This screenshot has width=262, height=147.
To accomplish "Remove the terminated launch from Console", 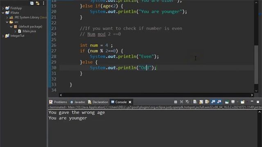I will click(x=181, y=102).
